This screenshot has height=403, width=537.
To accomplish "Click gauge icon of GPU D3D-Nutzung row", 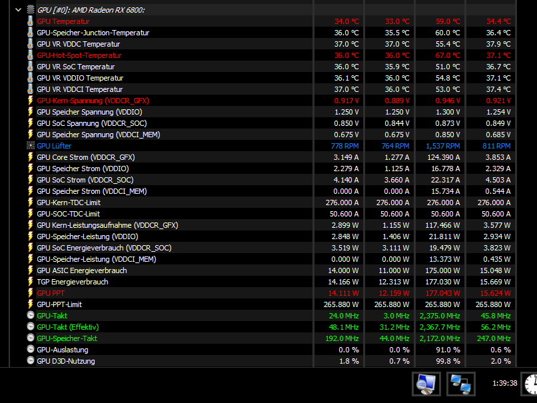I will [x=31, y=360].
